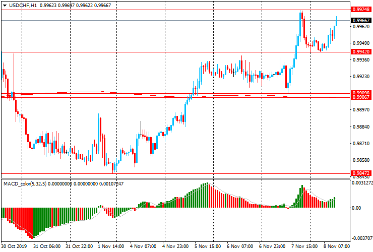The width and height of the screenshot is (373, 252).
Task: Click the 7 Nov 15:00 time label
Action: point(304,247)
